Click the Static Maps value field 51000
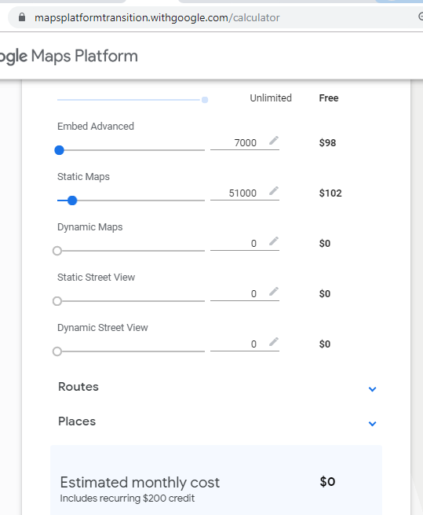This screenshot has height=515, width=423. [245, 193]
